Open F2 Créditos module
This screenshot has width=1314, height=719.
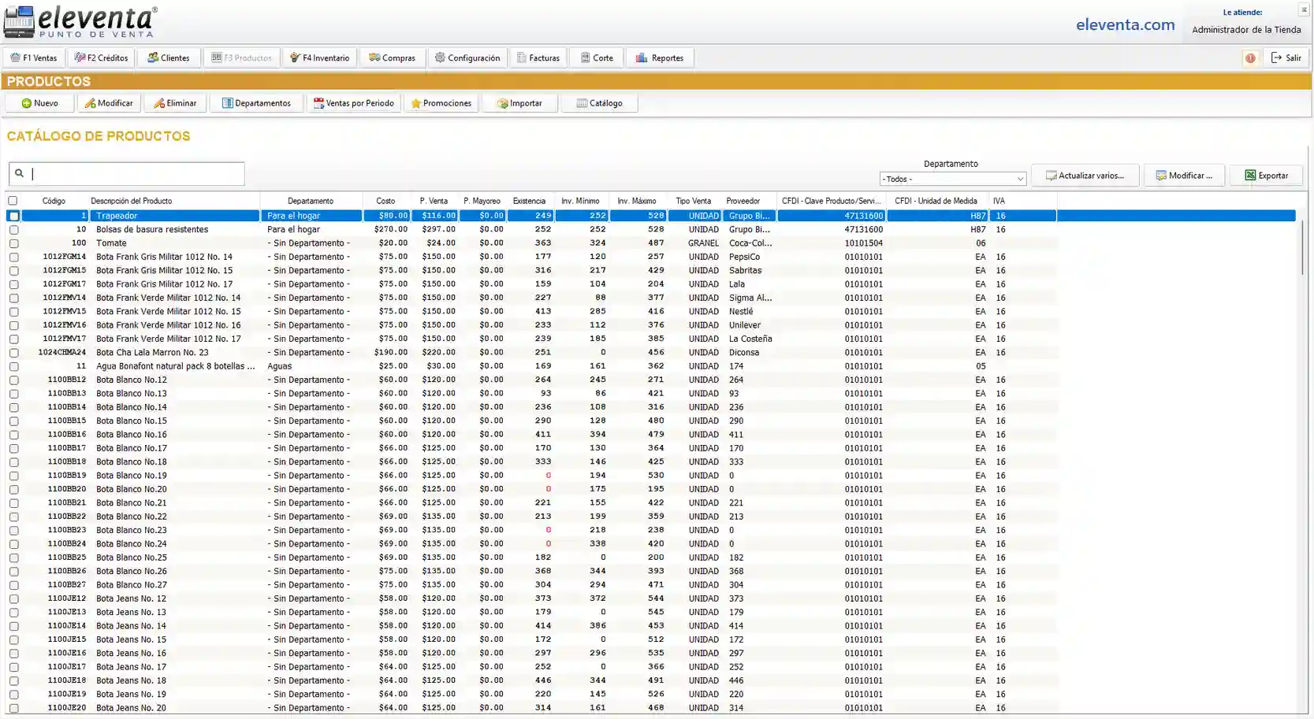coord(101,58)
